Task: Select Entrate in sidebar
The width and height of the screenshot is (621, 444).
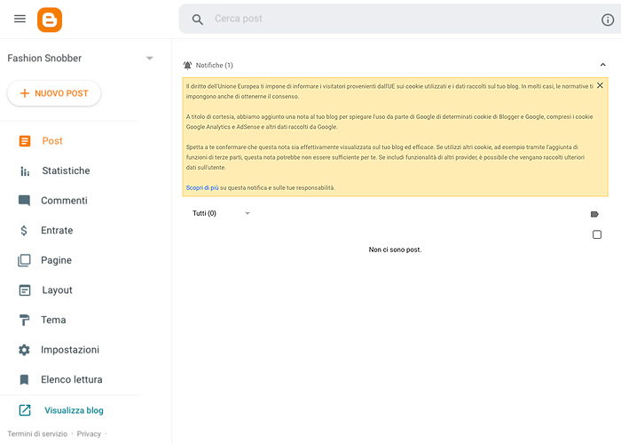Action: pyautogui.click(x=57, y=230)
